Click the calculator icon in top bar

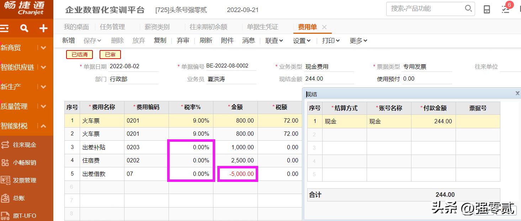click(x=487, y=10)
